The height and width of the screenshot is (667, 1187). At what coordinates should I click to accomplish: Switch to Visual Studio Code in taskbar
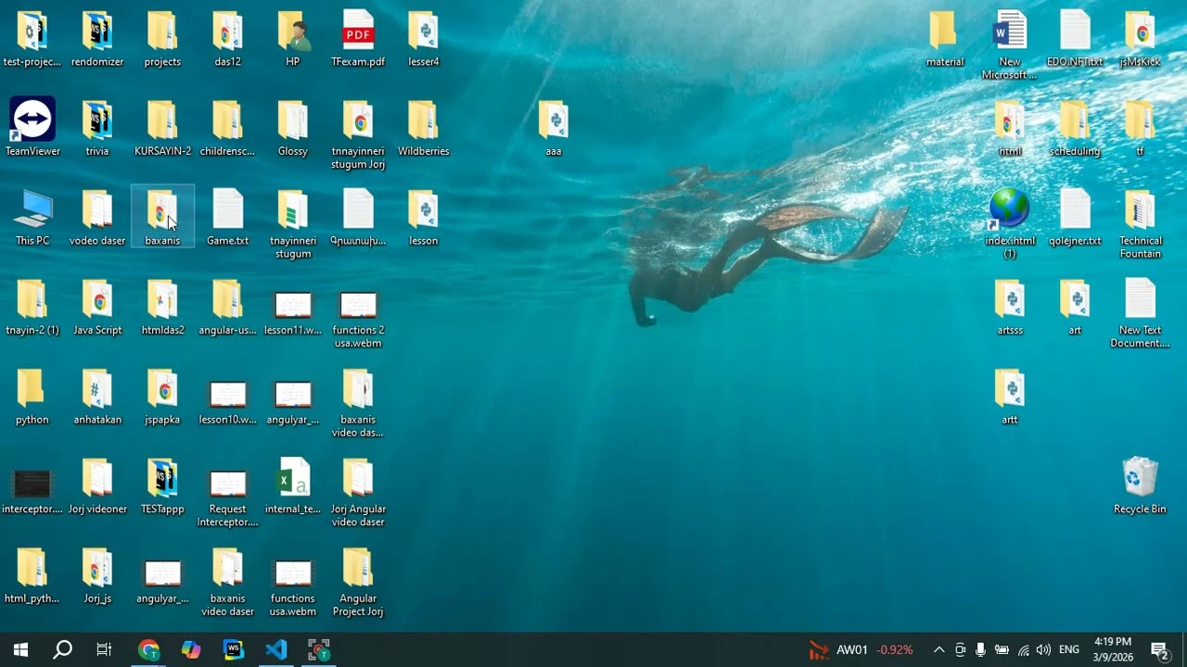coord(276,649)
